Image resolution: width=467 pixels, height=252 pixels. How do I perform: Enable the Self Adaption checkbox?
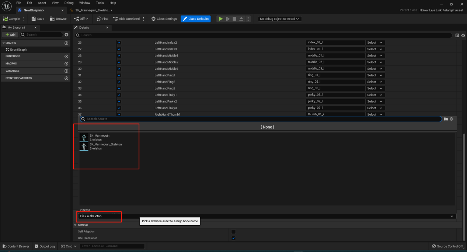233,232
